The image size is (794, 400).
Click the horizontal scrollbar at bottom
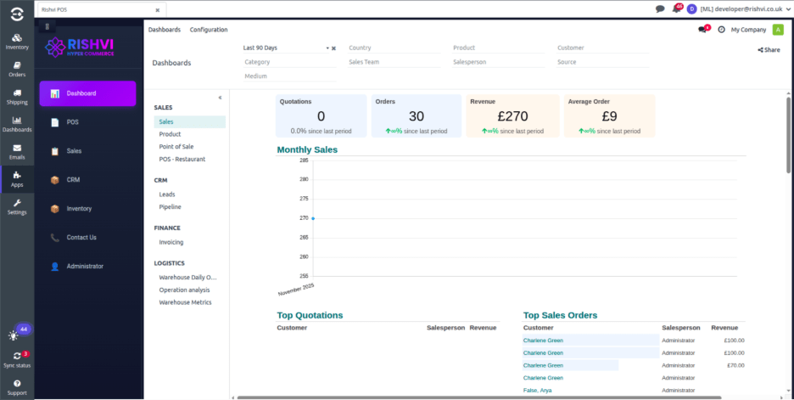(x=509, y=397)
